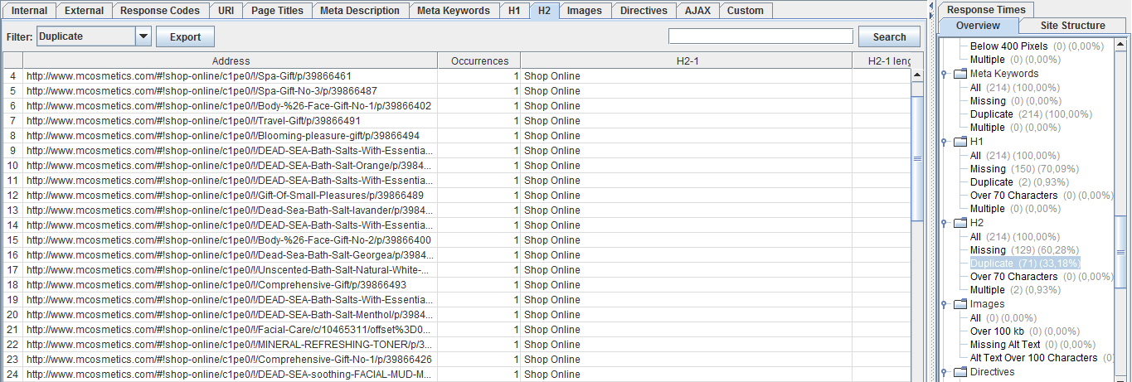Switch to the Site Structure tab

[1072, 26]
